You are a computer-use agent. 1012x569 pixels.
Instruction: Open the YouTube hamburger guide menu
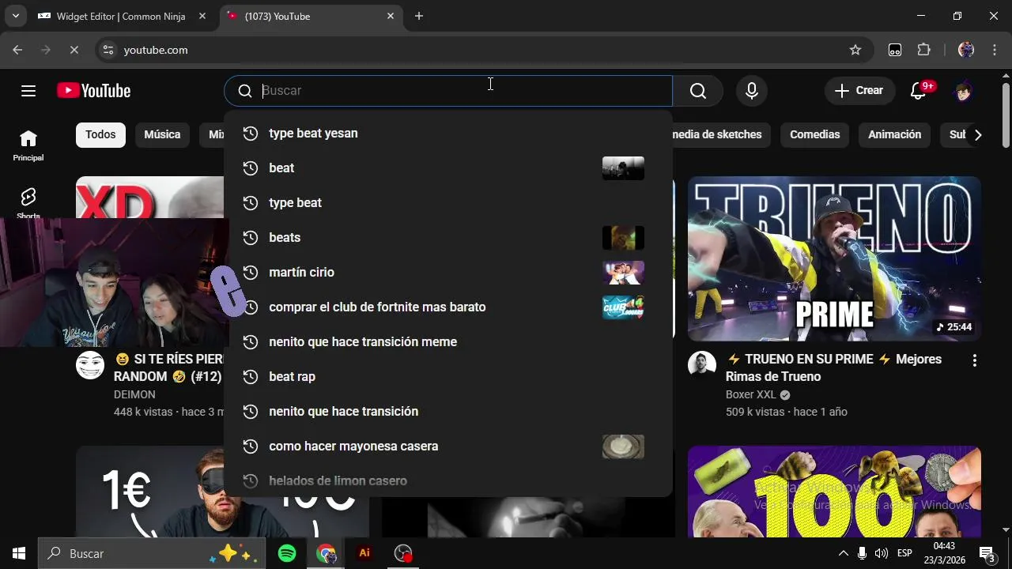(x=28, y=91)
